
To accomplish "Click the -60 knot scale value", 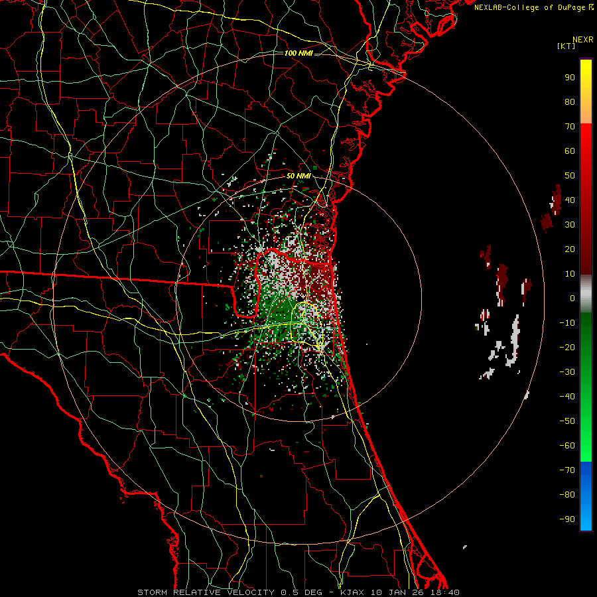I will tap(567, 446).
